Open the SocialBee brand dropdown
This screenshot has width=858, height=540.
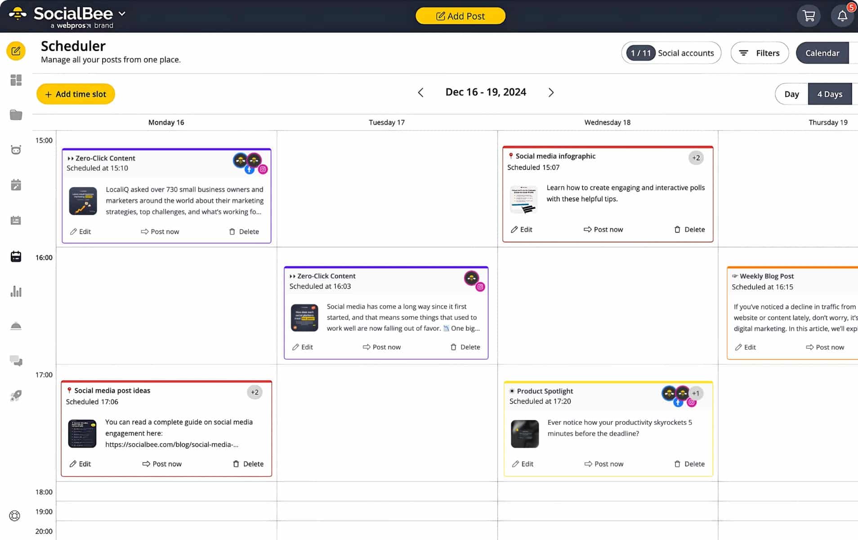click(121, 14)
